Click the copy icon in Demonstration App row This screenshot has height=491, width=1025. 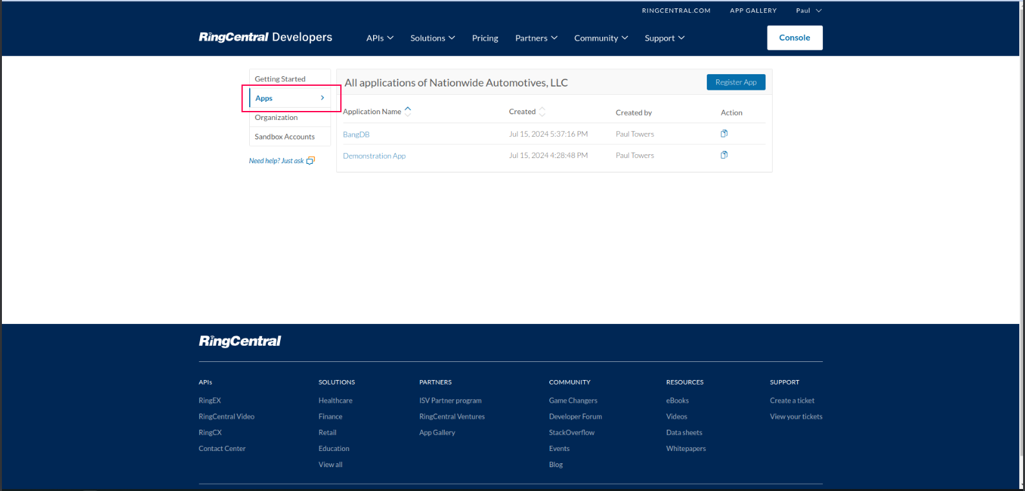coord(724,155)
